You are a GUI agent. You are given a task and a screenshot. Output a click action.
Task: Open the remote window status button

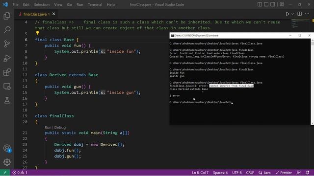pos(5,173)
